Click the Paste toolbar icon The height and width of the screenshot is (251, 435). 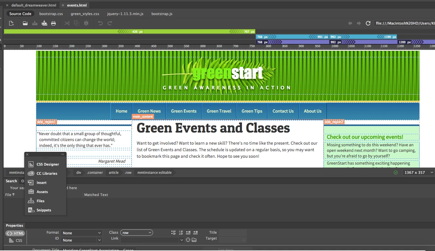click(86, 23)
